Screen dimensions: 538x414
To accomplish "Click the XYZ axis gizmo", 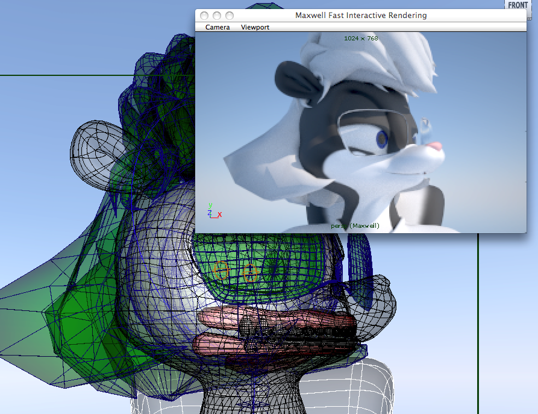I will [x=214, y=211].
